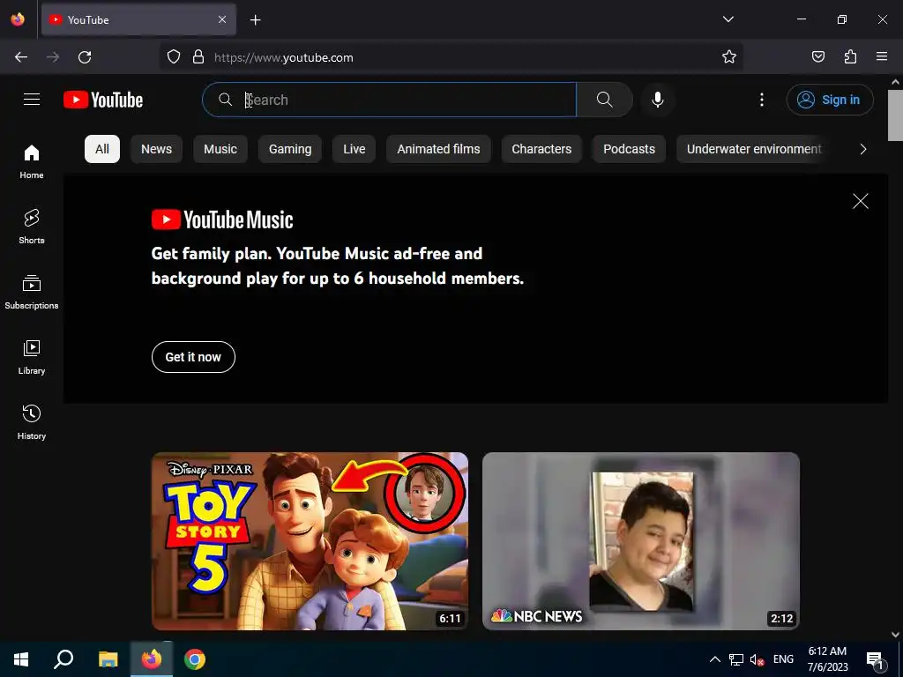Select Underwater environment chip
Image resolution: width=903 pixels, height=677 pixels.
pyautogui.click(x=754, y=149)
